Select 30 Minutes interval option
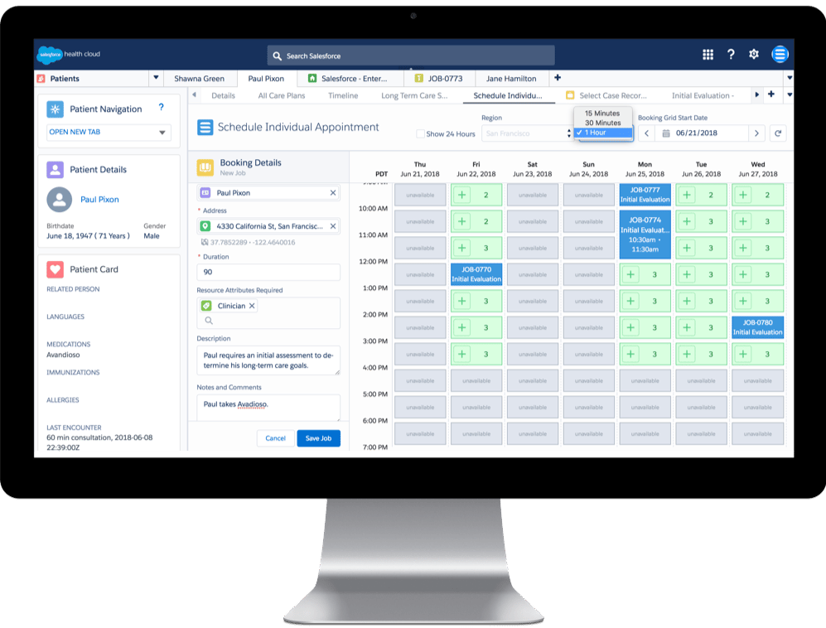 [602, 123]
